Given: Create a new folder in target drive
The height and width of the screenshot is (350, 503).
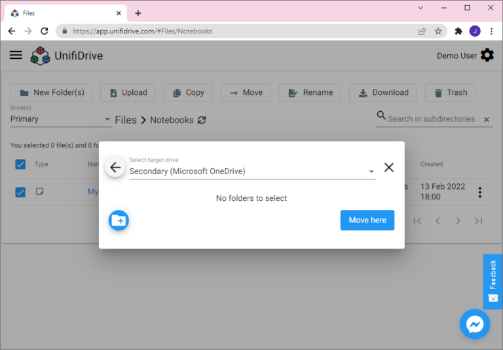Looking at the screenshot, I should point(119,220).
